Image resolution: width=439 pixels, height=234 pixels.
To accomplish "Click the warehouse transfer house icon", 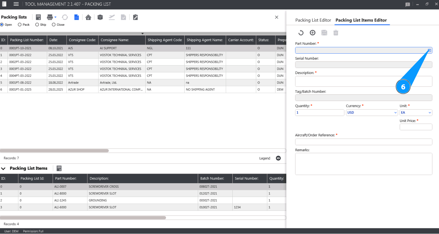I will coord(88,17).
